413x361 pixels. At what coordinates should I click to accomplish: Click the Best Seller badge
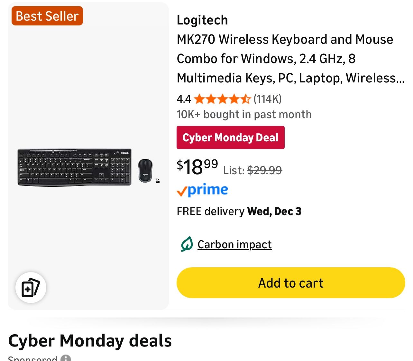tap(47, 16)
